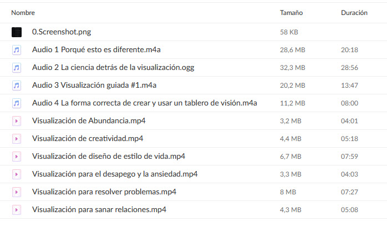The height and width of the screenshot is (231, 387).
Task: Select Visualización para sanar relaciones.mp4 file name
Action: pyautogui.click(x=99, y=210)
